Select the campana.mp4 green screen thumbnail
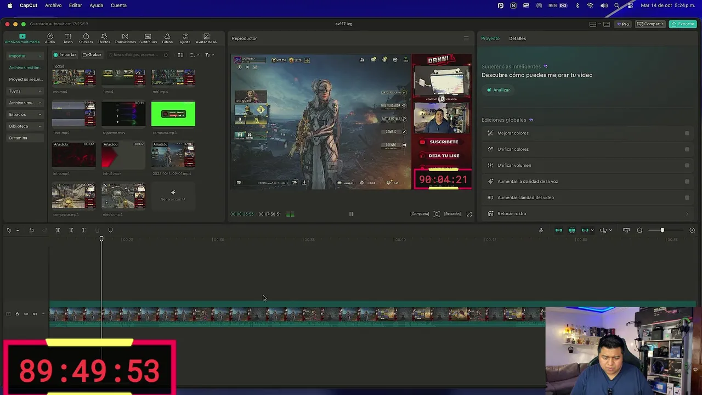702x395 pixels. coord(173,114)
